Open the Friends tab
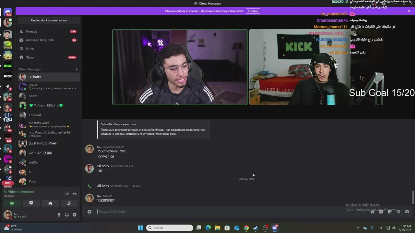This screenshot has height=233, width=415. coord(49,31)
